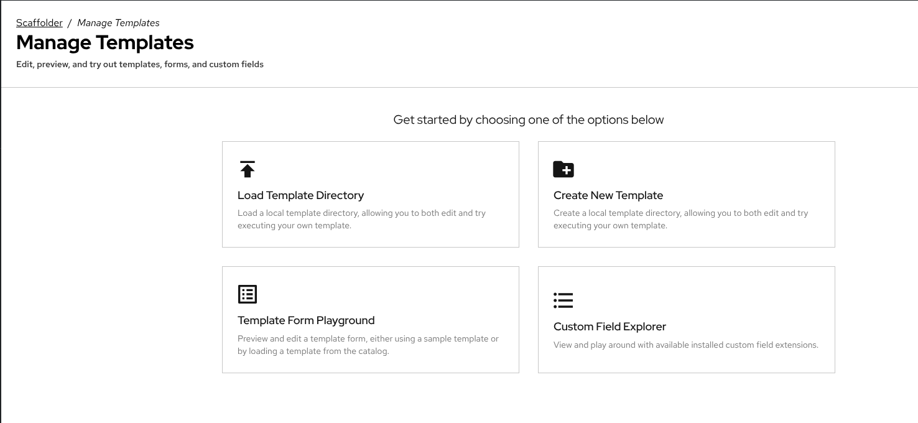Select the Template Form Playground title text

pyautogui.click(x=306, y=320)
